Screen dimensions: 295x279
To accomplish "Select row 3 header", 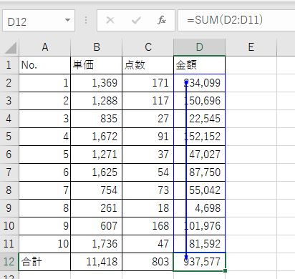I will pos(9,101).
